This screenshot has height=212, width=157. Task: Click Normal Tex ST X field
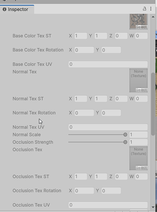[81, 99]
